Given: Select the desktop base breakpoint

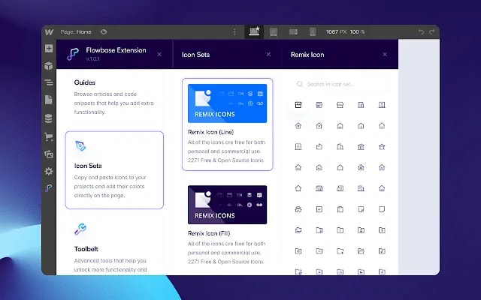Looking at the screenshot, I should pos(254,31).
